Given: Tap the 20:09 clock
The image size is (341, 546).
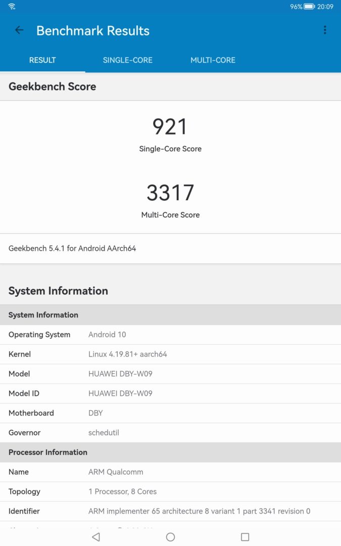Looking at the screenshot, I should [325, 7].
